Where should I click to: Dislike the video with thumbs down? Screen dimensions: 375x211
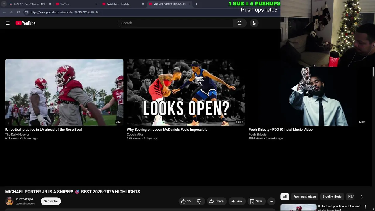click(x=199, y=201)
